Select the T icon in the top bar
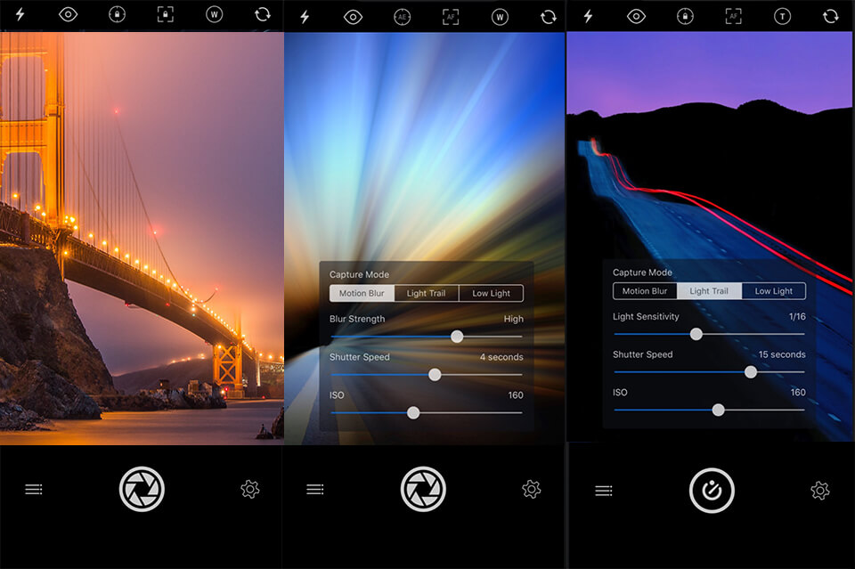This screenshot has height=569, width=855. tap(781, 15)
